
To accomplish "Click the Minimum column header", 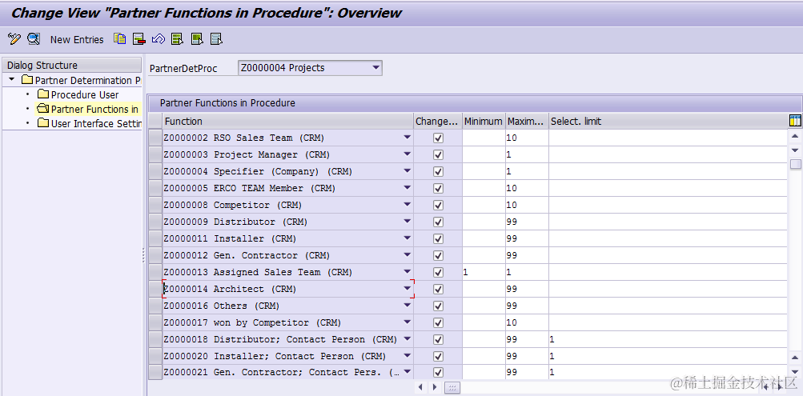I will 484,122.
